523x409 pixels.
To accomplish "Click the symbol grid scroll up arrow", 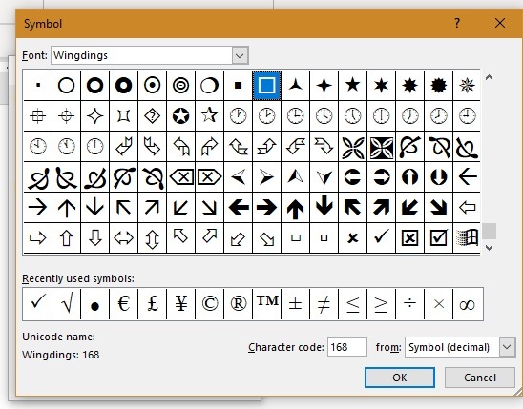I will click(x=489, y=77).
